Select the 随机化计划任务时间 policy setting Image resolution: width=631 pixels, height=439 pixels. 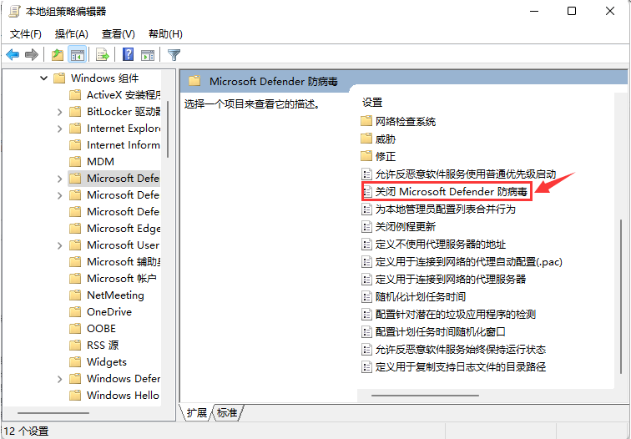tap(420, 297)
